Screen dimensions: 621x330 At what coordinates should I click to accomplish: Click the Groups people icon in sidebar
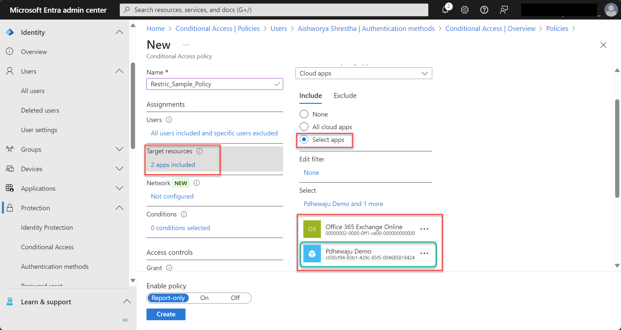coord(10,149)
